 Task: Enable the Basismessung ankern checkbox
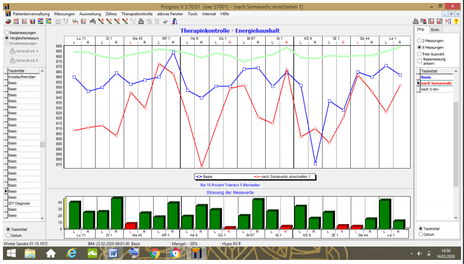click(419, 60)
